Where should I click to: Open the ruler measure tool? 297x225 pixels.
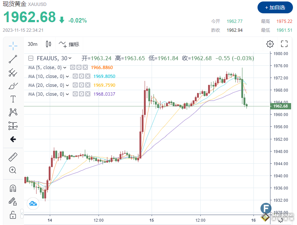pyautogui.click(x=13, y=157)
